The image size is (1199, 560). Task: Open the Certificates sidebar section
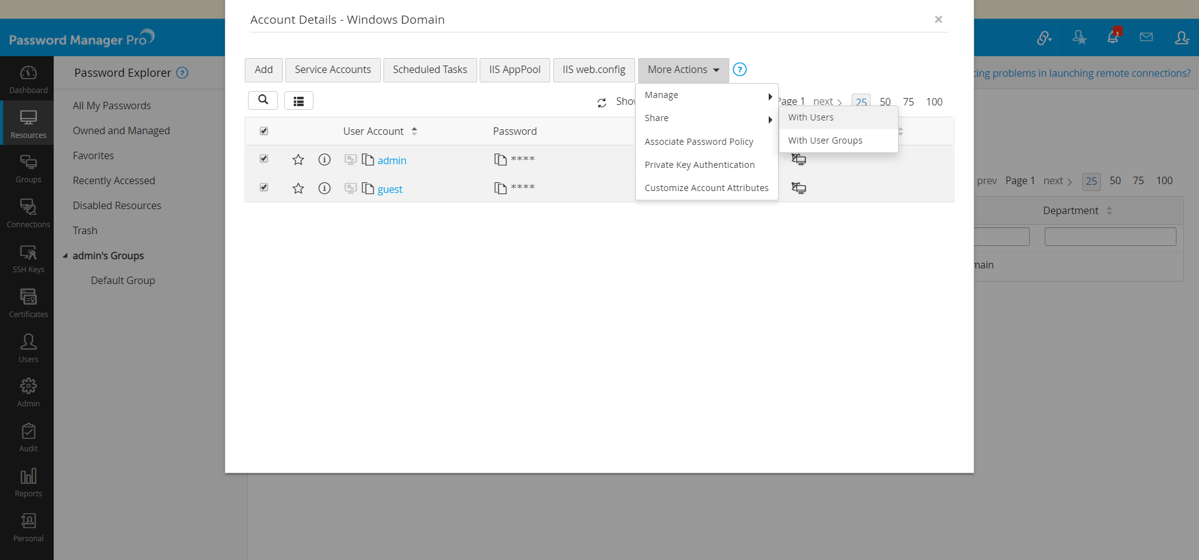28,303
